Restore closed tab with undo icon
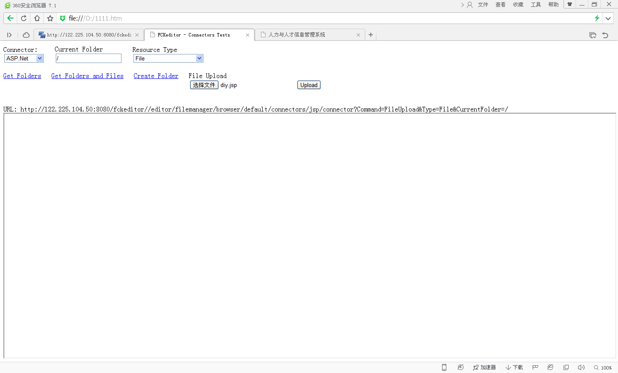Viewport: 618px width, 373px height. (x=605, y=35)
